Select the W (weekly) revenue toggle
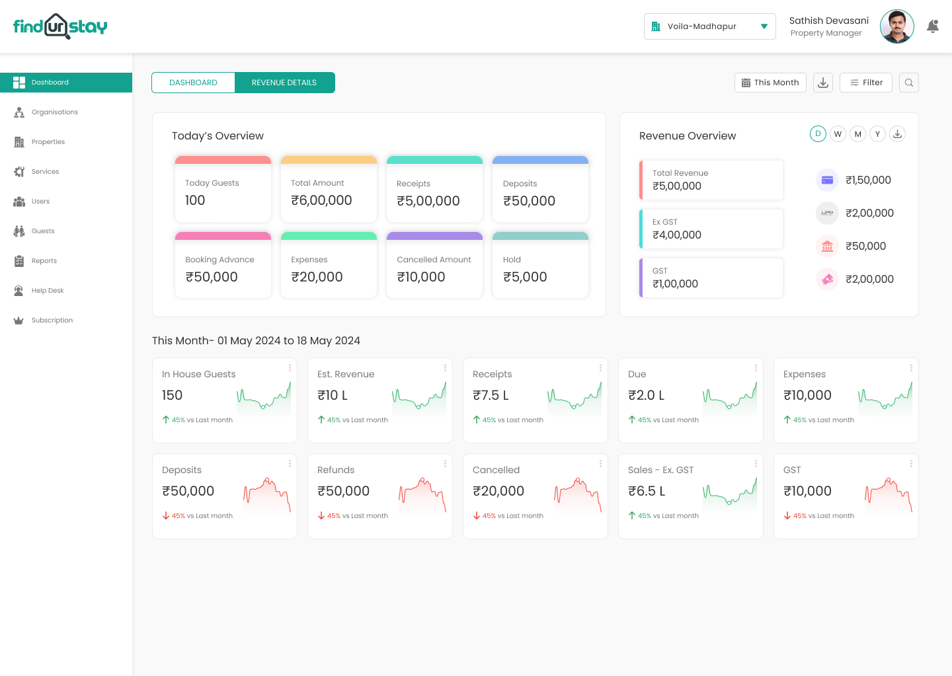Viewport: 952px width, 676px height. (x=838, y=133)
